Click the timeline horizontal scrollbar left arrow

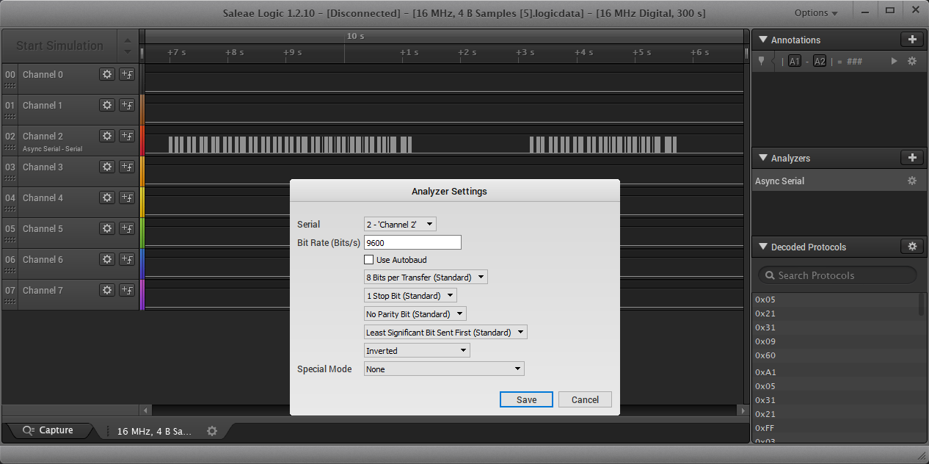point(145,410)
